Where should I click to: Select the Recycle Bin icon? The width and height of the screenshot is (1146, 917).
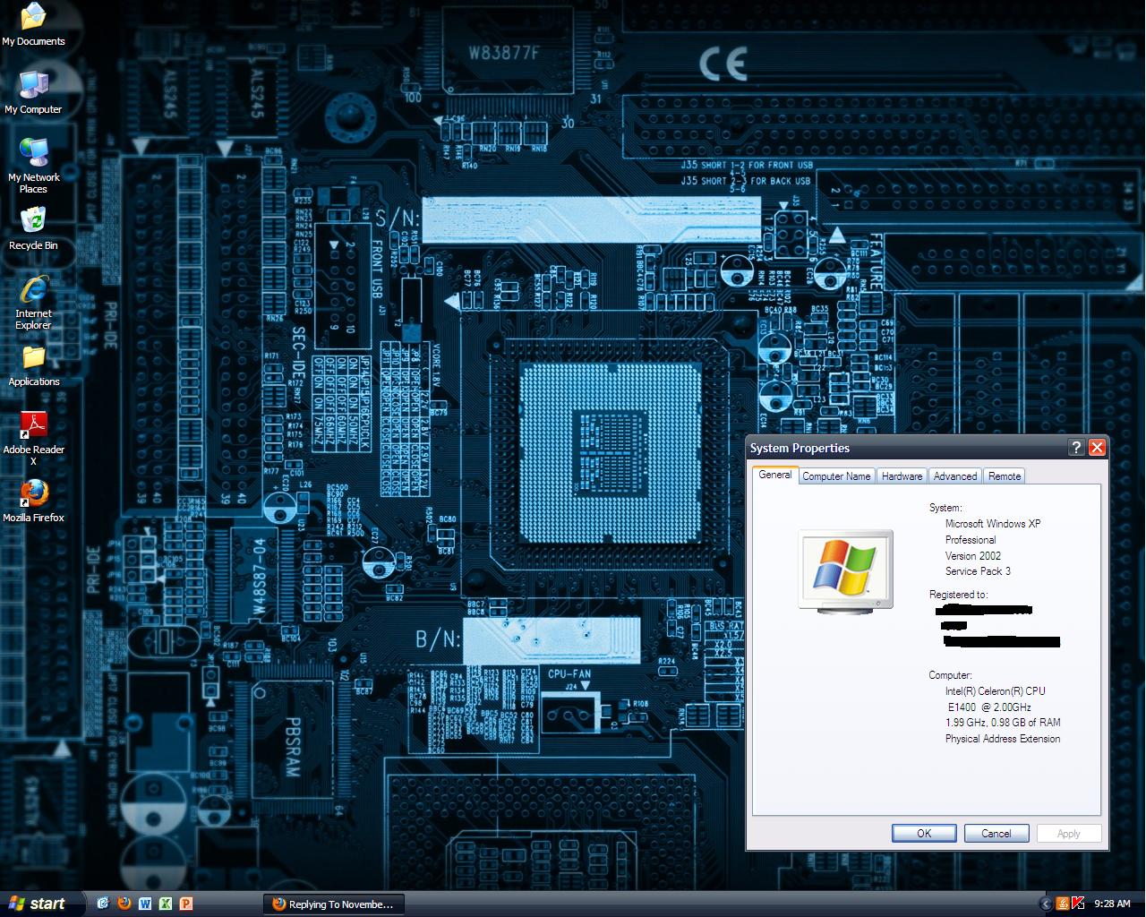(33, 228)
